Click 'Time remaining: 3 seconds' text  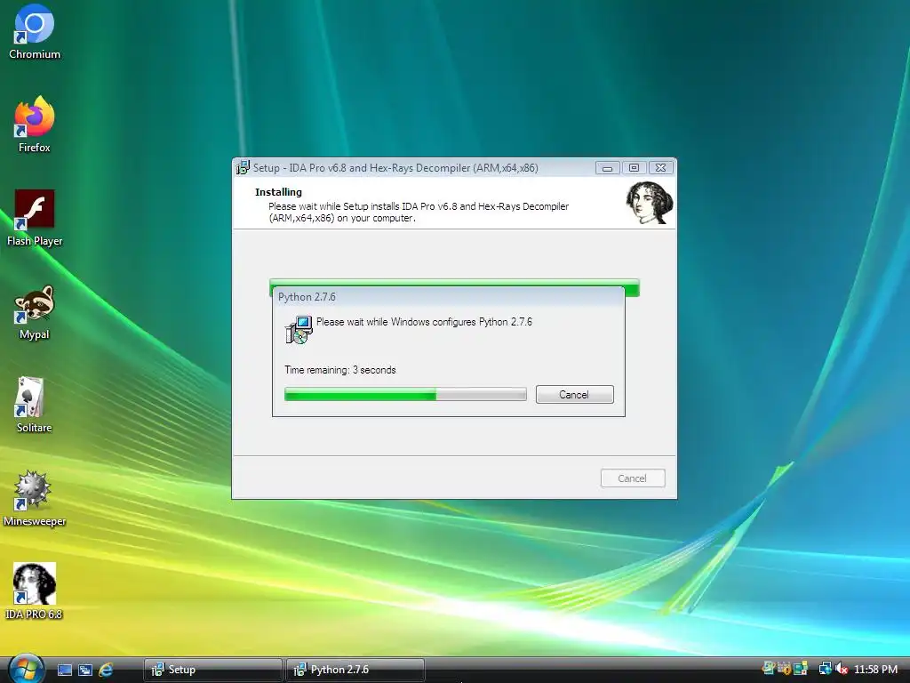pyautogui.click(x=340, y=370)
